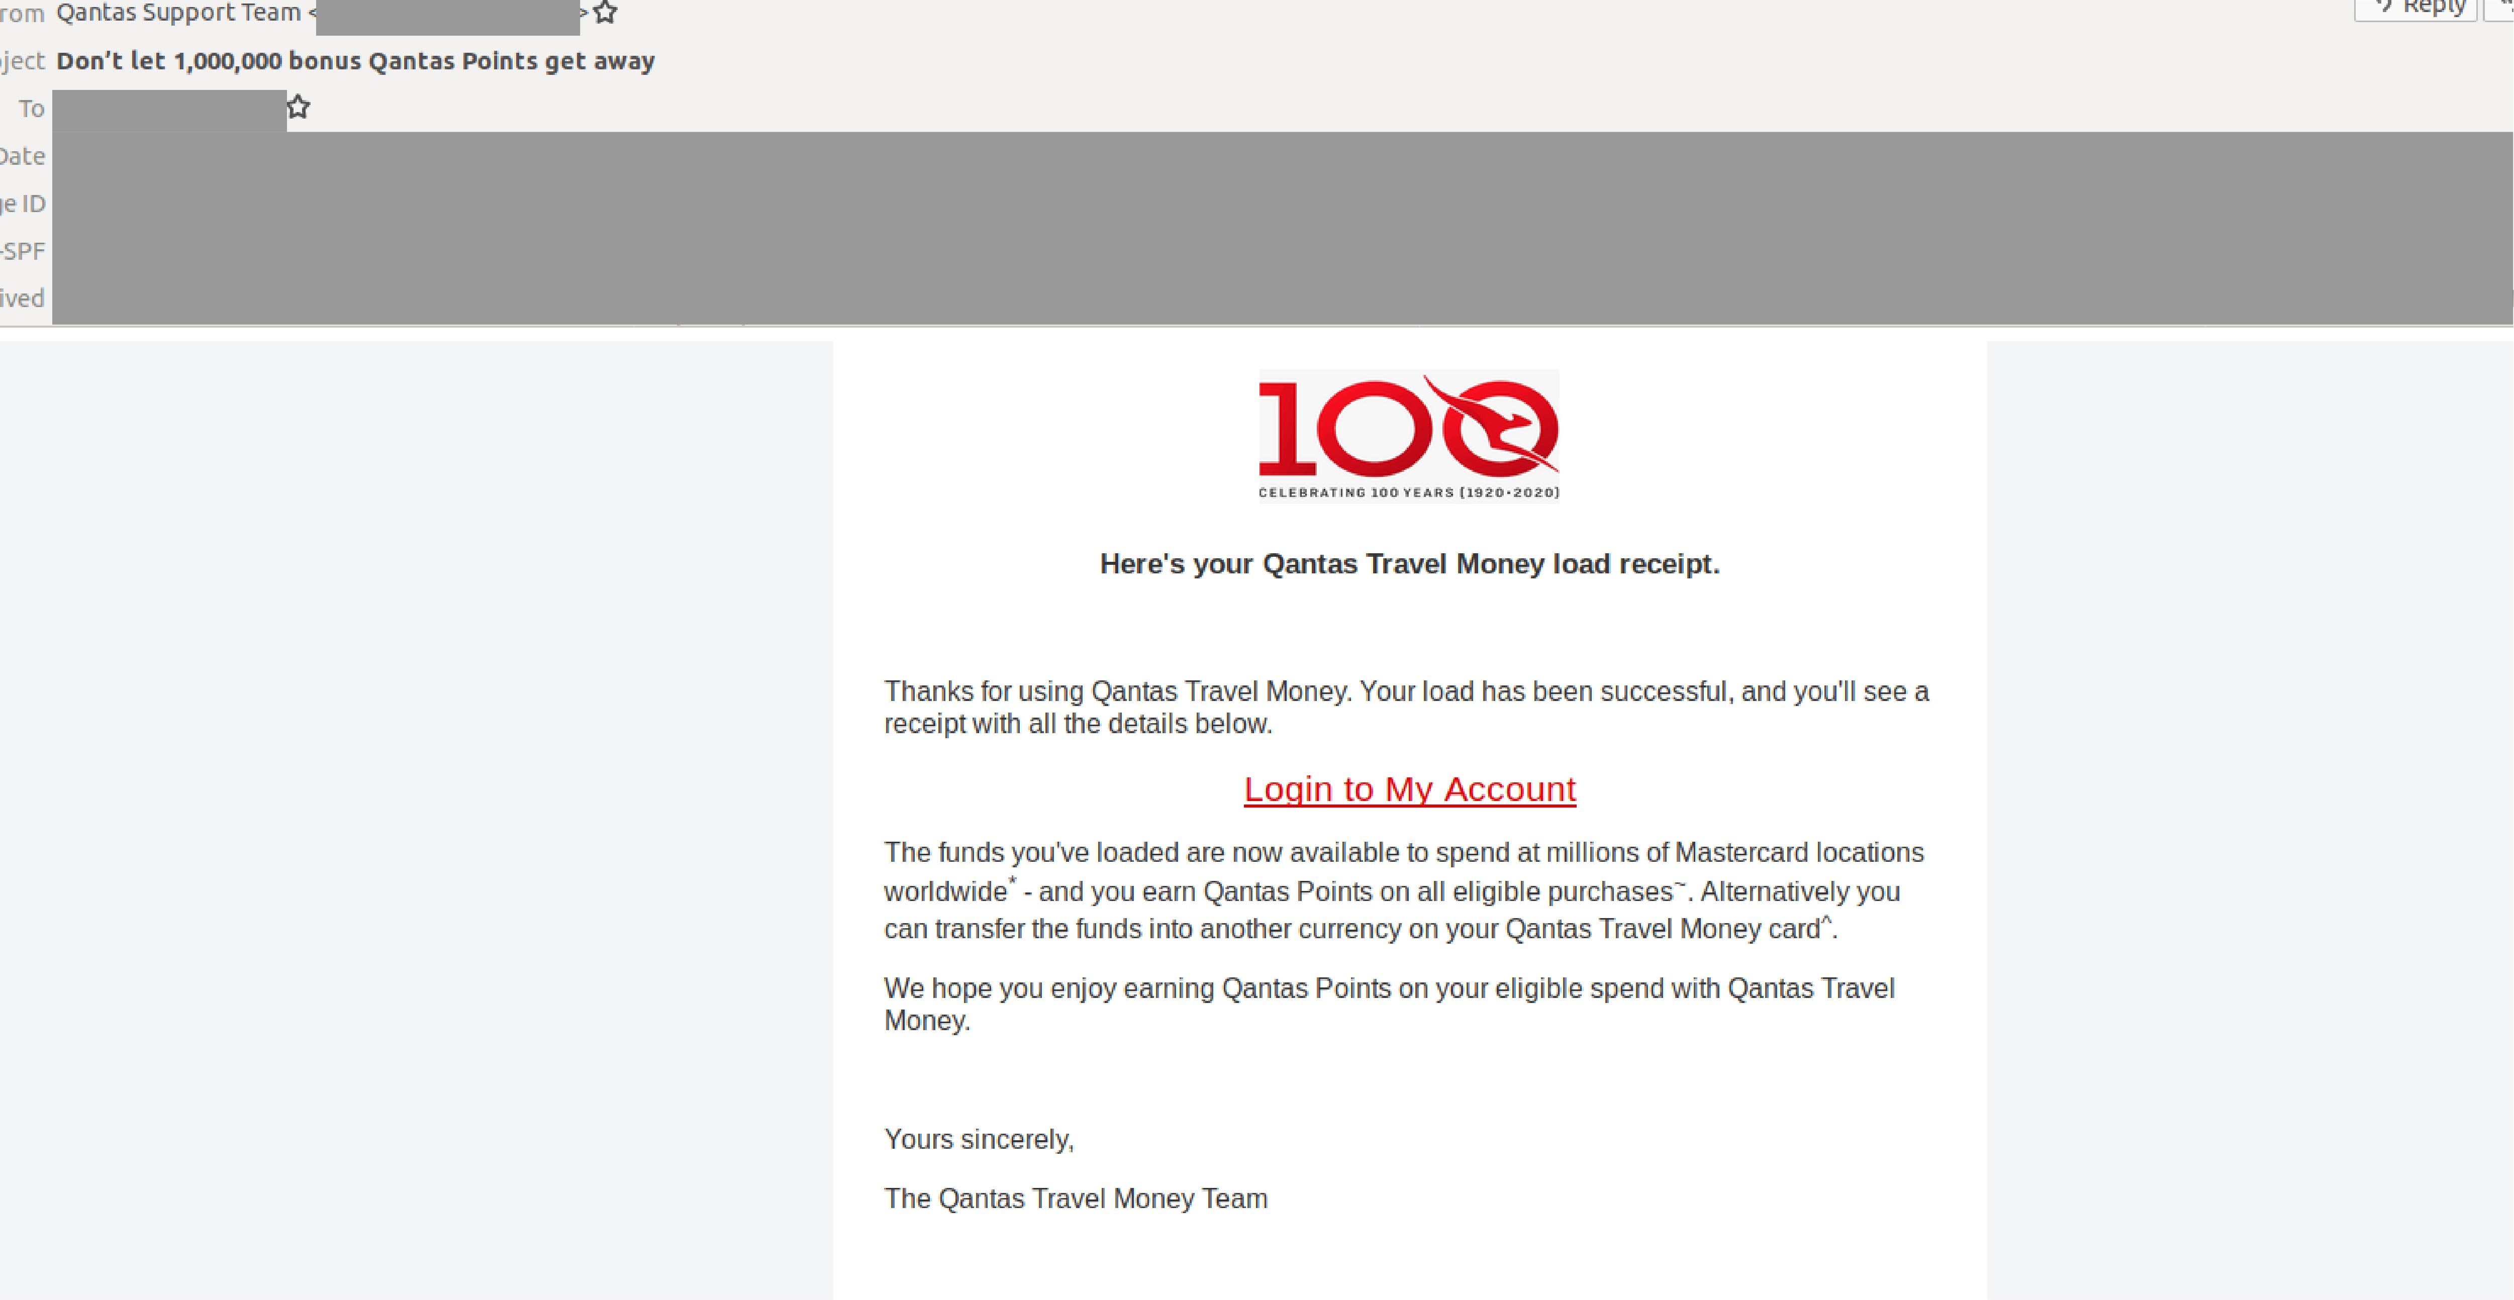
Task: Click the paragraph starting 'The funds you've loaded'
Action: point(1404,890)
